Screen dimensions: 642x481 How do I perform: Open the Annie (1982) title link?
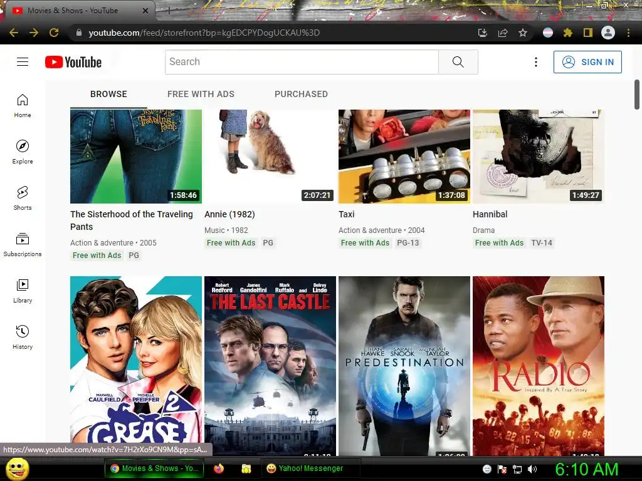[x=229, y=214]
